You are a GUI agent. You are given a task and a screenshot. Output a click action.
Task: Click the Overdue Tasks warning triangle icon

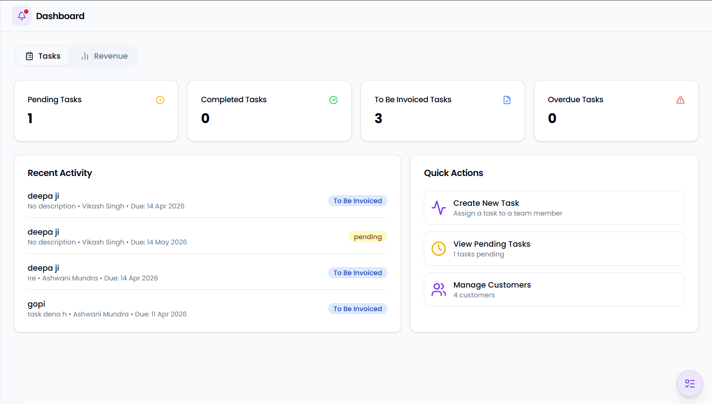pos(680,100)
